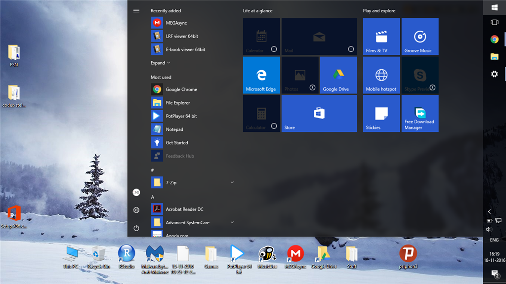Open Stickies tile

click(381, 114)
